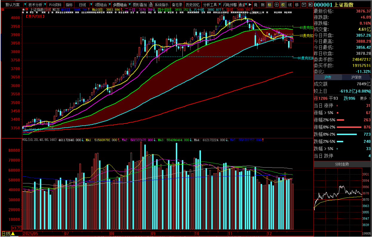Toggle the 权 adjustment button
The width and height of the screenshot is (372, 237).
pyautogui.click(x=283, y=5)
